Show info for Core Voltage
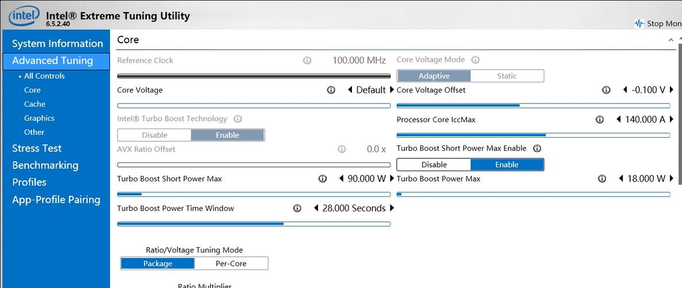Viewport: 682px width, 288px height. click(x=331, y=90)
